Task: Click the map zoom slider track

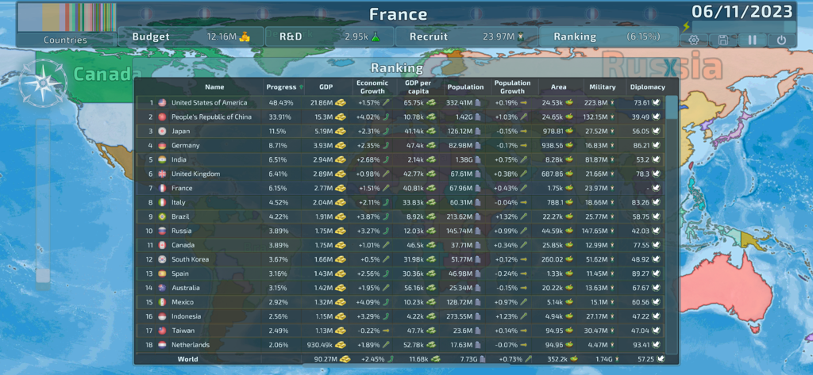Action: coord(43,205)
